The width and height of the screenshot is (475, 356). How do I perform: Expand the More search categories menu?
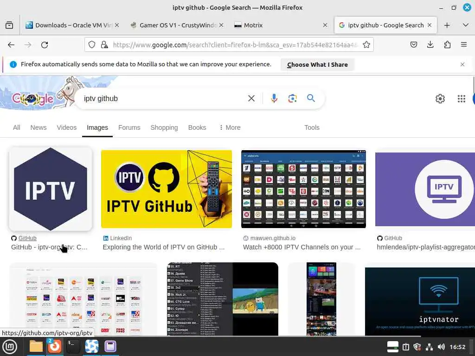pyautogui.click(x=230, y=127)
